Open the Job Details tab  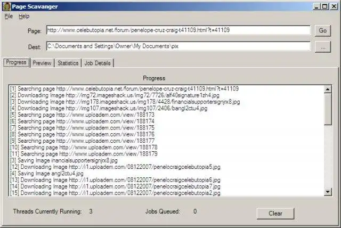(98, 63)
